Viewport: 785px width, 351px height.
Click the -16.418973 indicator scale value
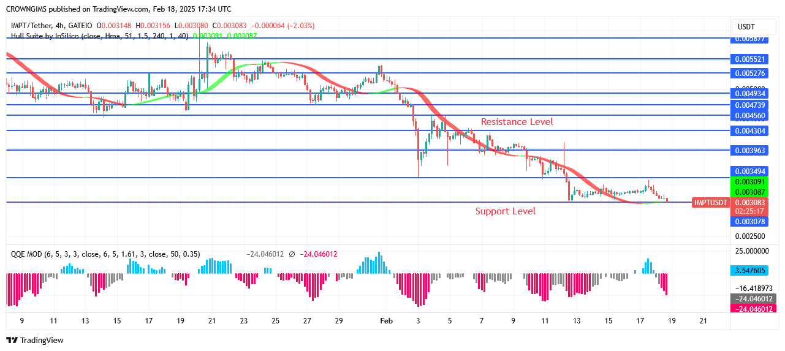pos(754,288)
